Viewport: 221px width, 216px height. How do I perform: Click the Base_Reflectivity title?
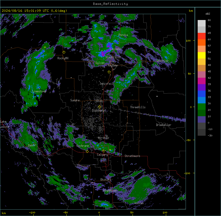coord(110,4)
